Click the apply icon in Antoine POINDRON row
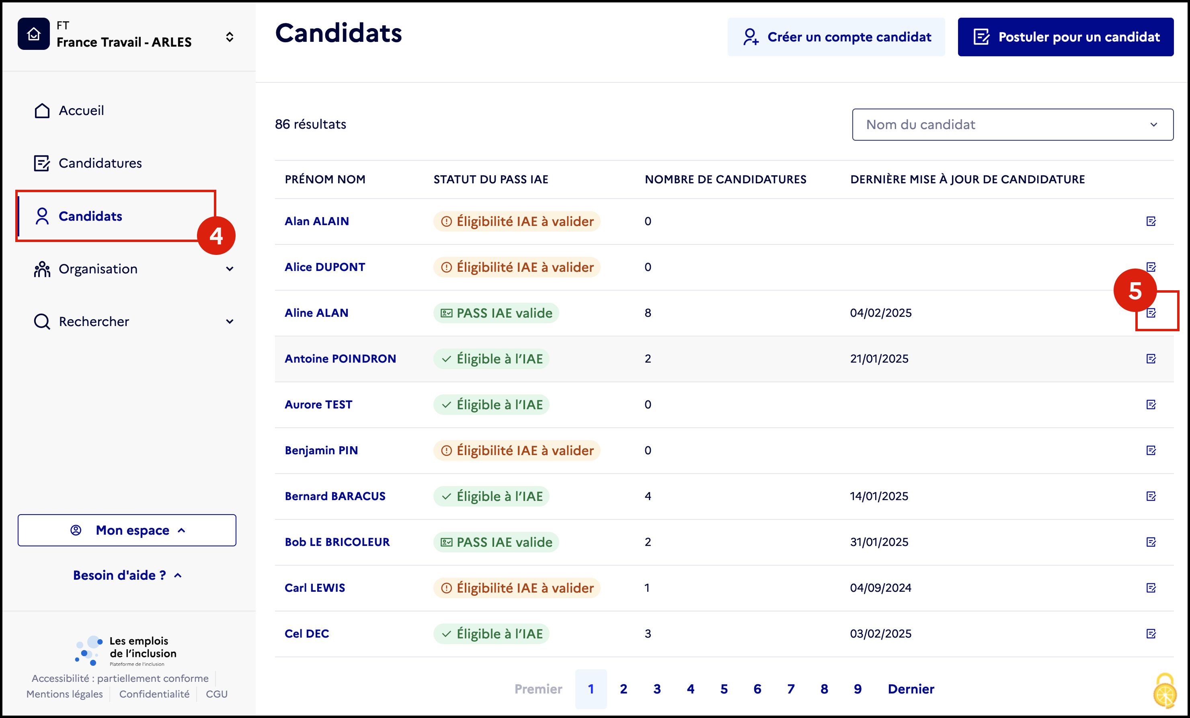The width and height of the screenshot is (1190, 718). (1151, 359)
